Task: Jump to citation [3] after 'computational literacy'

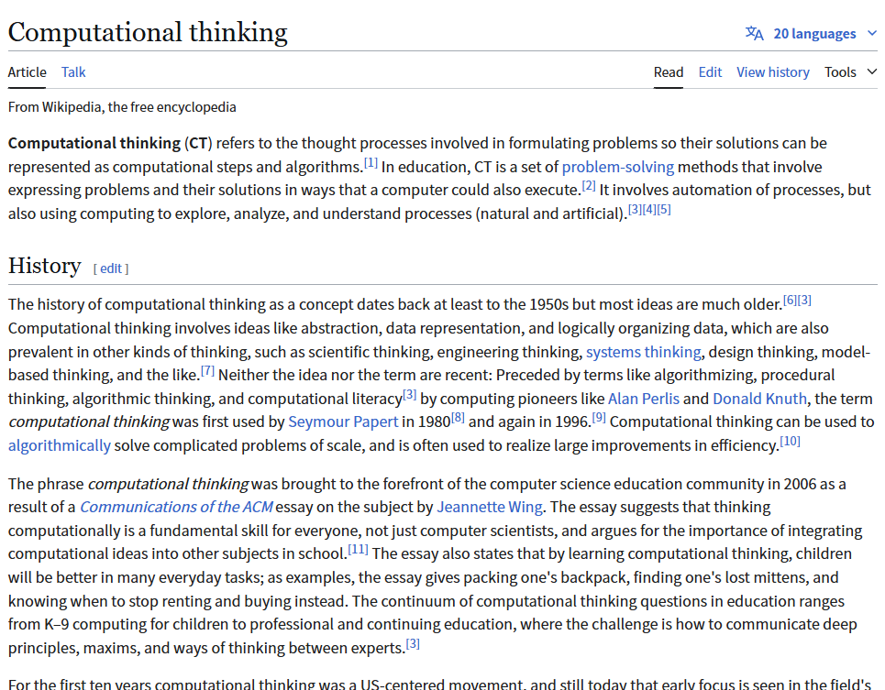Action: pos(409,394)
